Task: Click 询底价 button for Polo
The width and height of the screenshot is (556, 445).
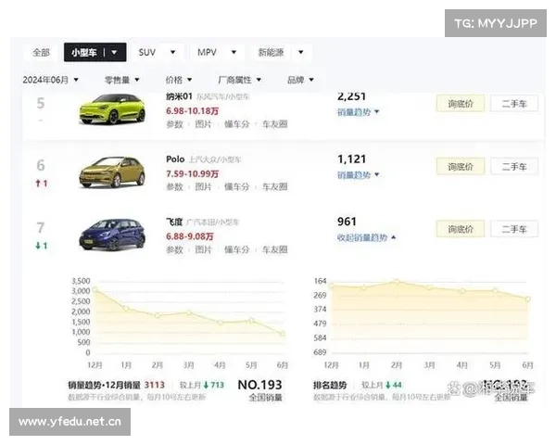Action: [x=461, y=167]
